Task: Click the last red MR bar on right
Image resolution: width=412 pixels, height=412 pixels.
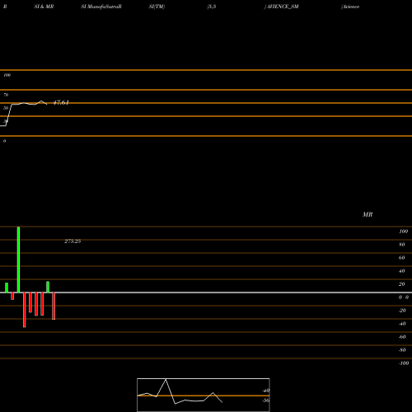Action: 54,306
